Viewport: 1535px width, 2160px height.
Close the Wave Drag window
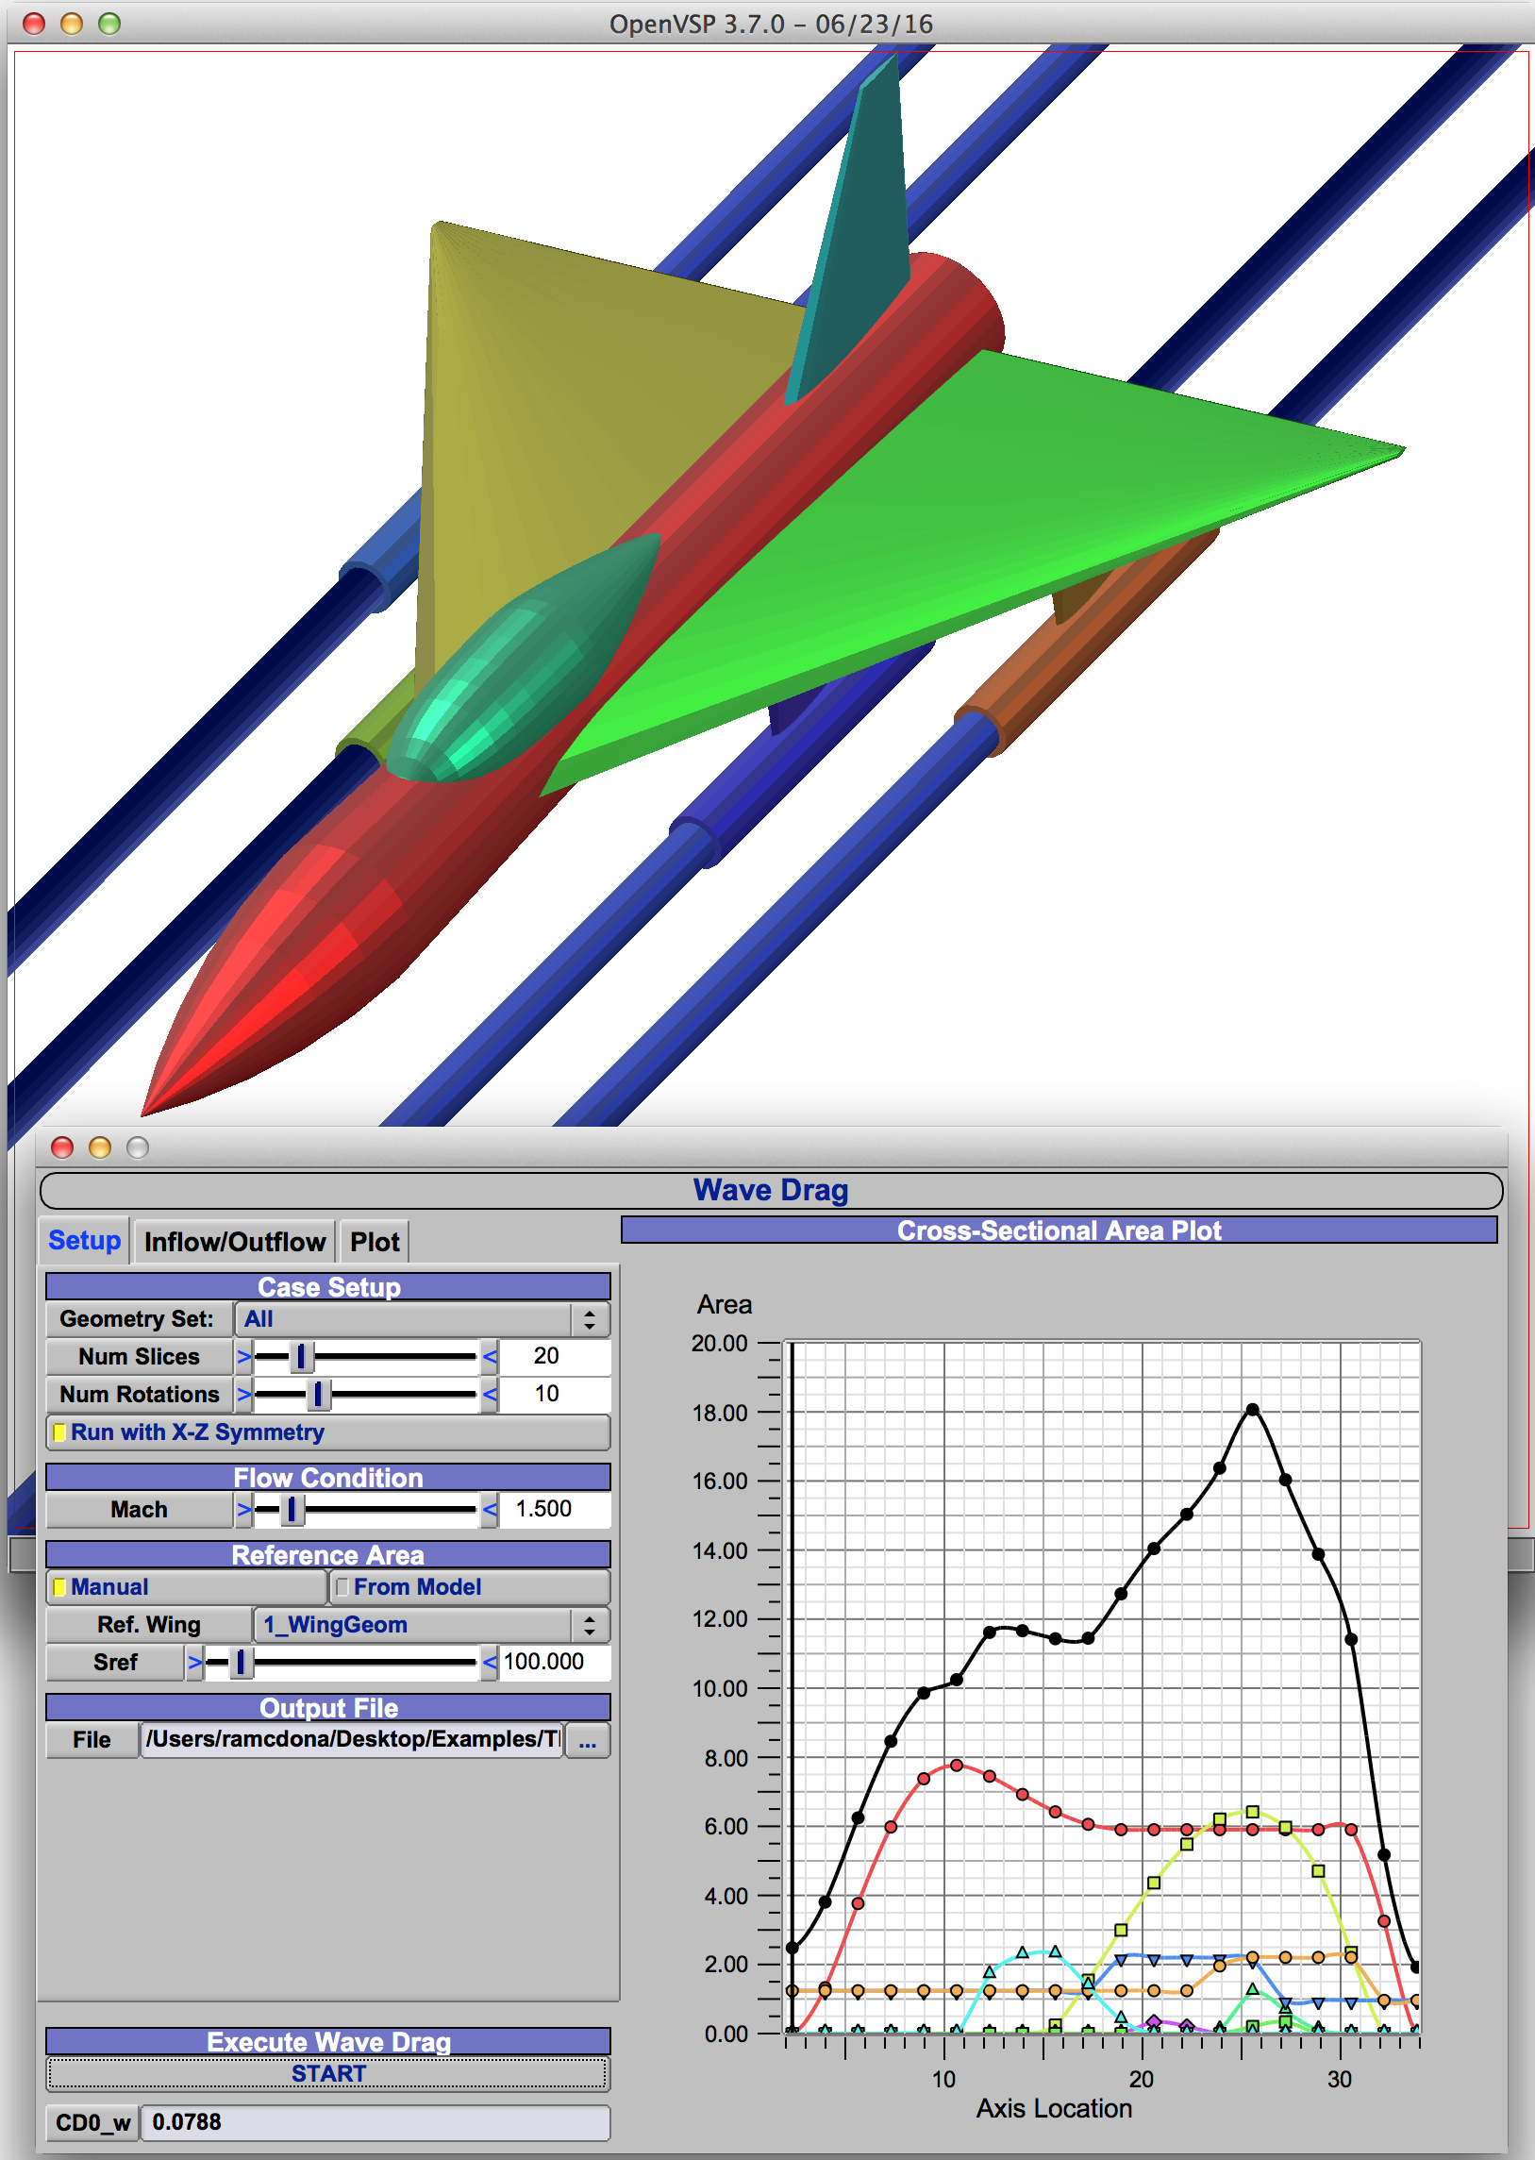[x=62, y=1147]
